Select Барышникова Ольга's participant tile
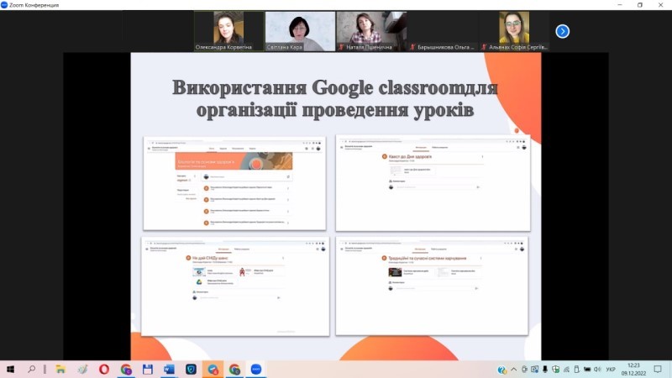This screenshot has width=672, height=378. (x=443, y=31)
